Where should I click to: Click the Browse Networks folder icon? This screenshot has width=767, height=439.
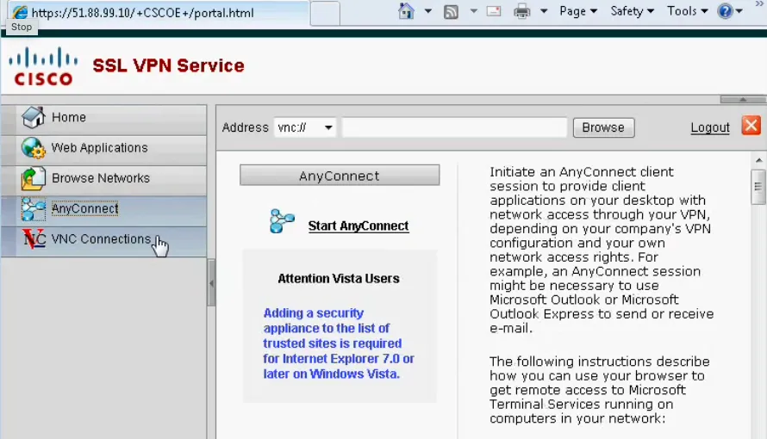[x=34, y=178]
